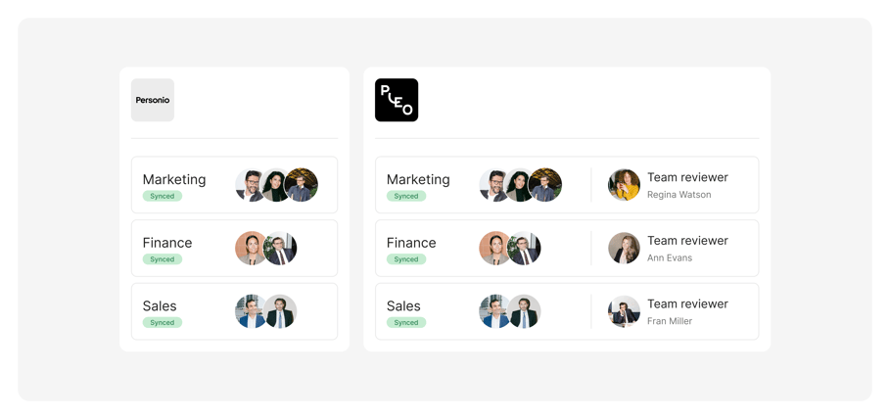
Task: Open Team reviewer Regina Watson label
Action: click(687, 185)
